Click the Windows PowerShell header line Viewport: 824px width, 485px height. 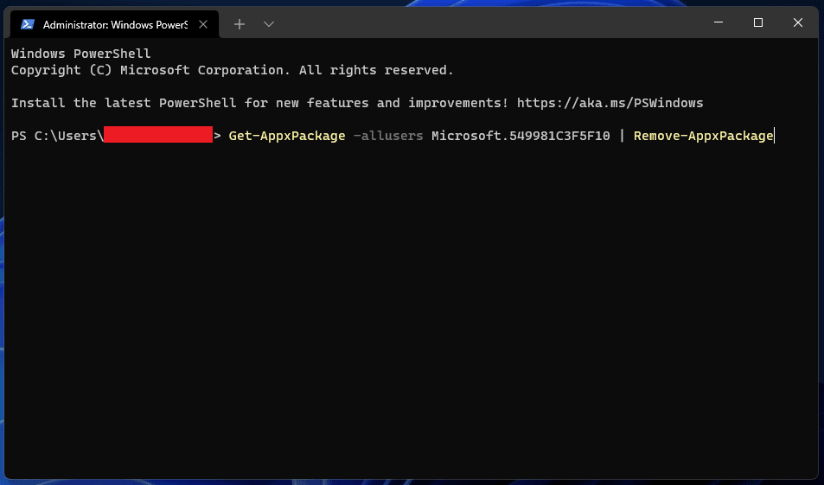coord(80,54)
